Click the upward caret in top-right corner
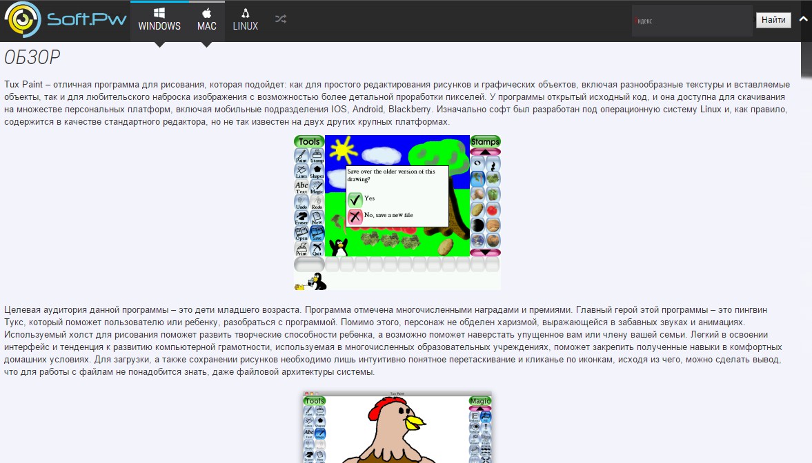This screenshot has width=812, height=463. pyautogui.click(x=803, y=19)
